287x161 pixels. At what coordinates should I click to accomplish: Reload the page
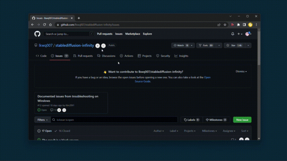tap(44, 25)
